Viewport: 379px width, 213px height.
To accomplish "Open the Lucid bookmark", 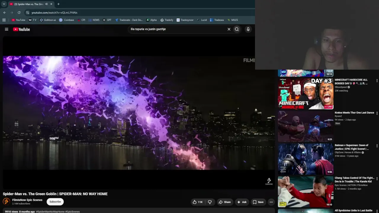I will [202, 20].
